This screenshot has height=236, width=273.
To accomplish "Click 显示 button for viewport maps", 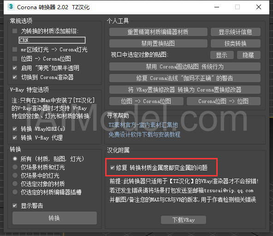I will point(222,55).
